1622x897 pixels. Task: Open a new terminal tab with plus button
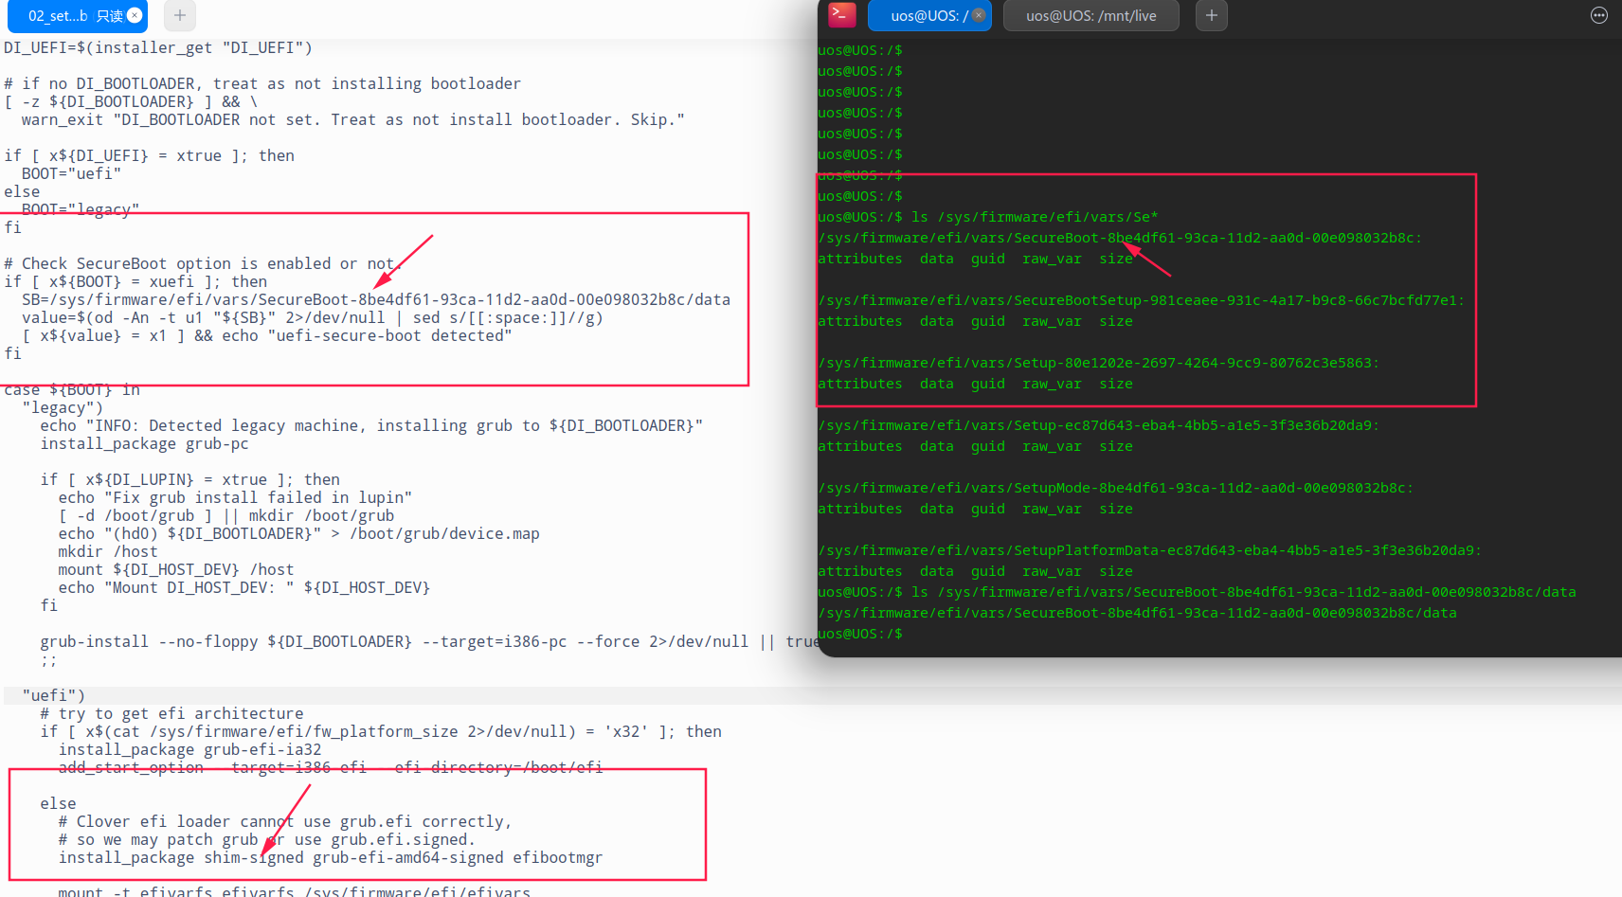tap(1211, 15)
